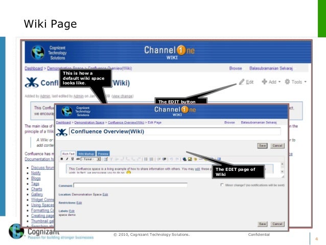Toggle underline formatting in the editor toolbar
This screenshot has height=245, width=326.
point(73,159)
